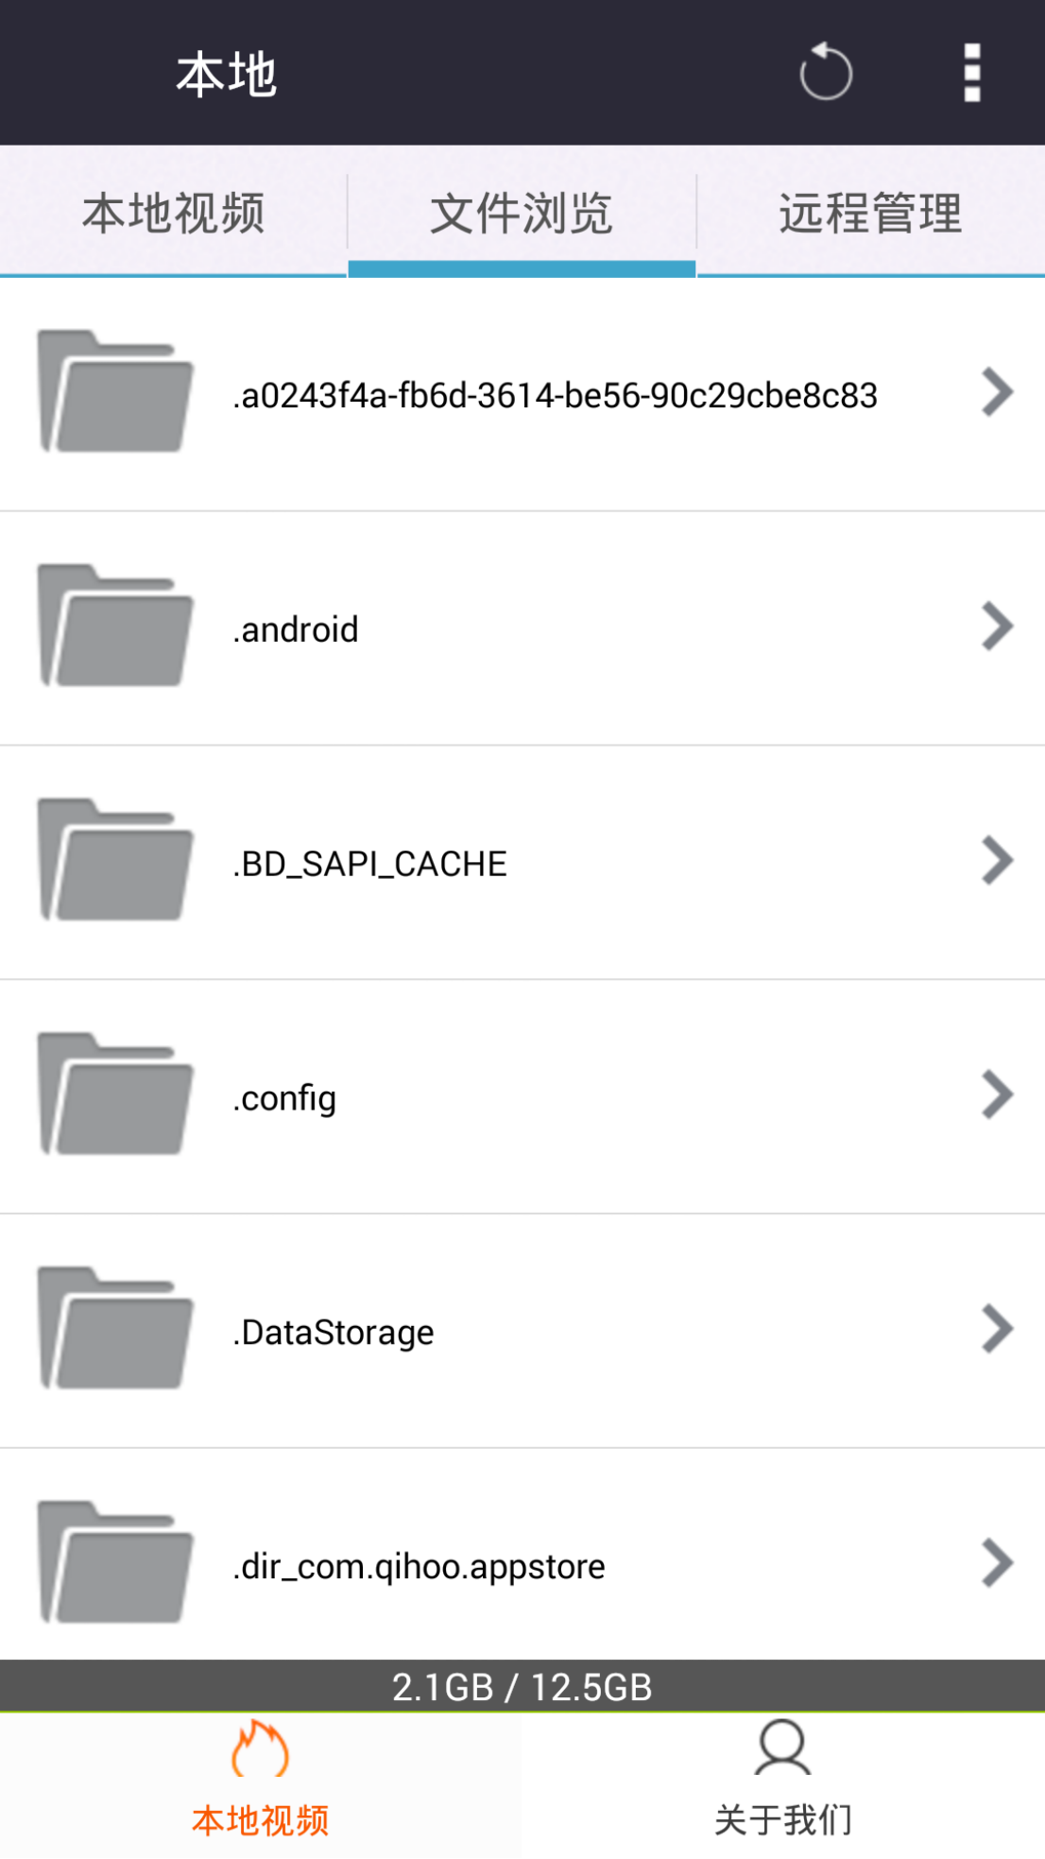Click the .config folder icon
Image resolution: width=1045 pixels, height=1859 pixels.
coord(115,1095)
